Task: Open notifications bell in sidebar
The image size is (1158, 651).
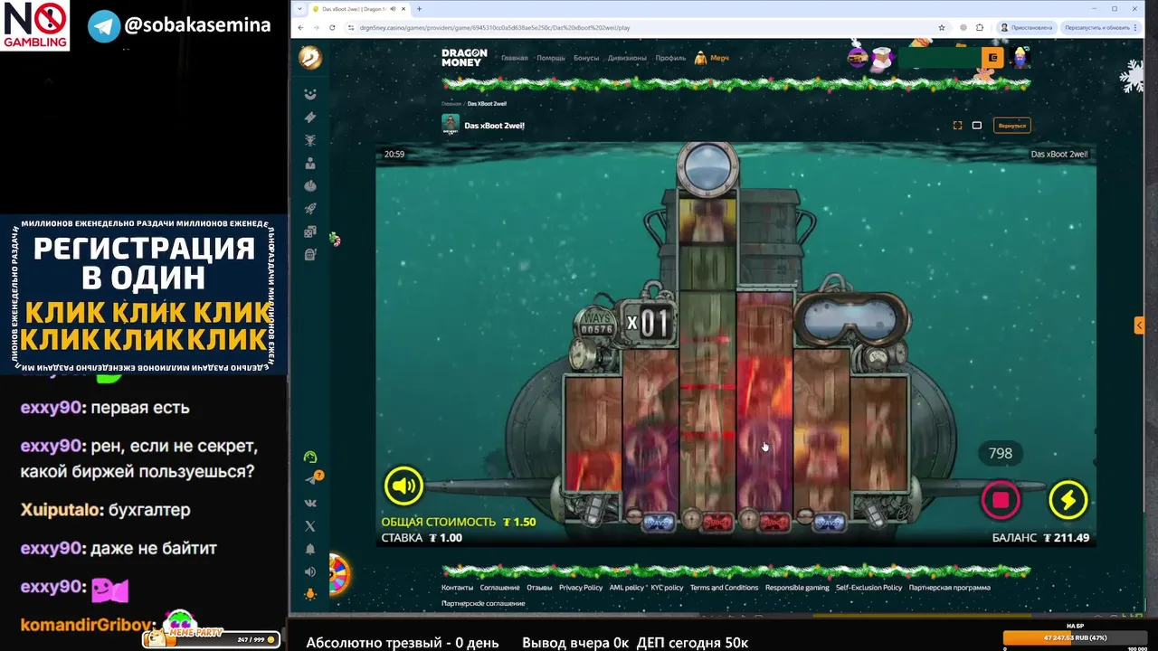Action: (310, 549)
